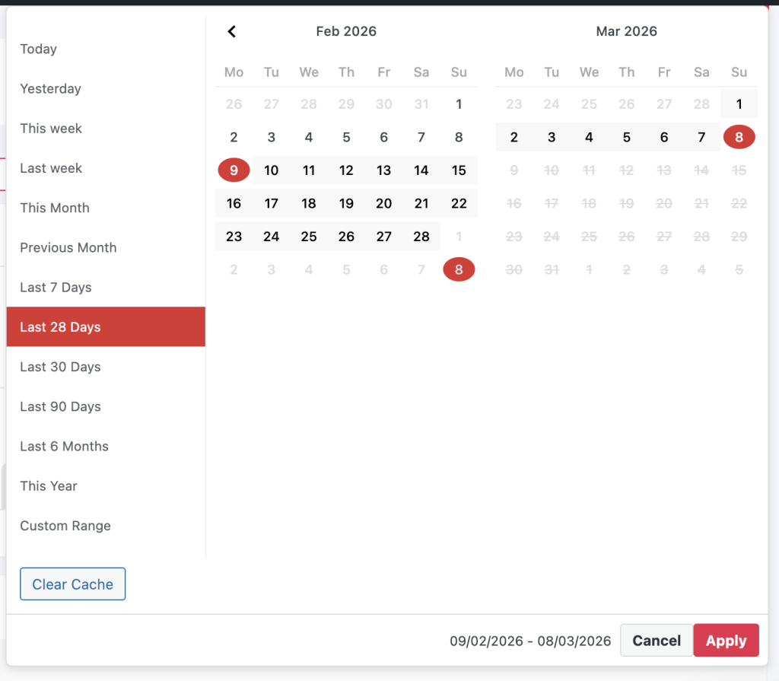Choose Last 6 Months range

tap(64, 446)
